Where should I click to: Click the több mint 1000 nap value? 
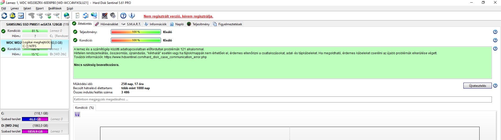tap(135, 88)
